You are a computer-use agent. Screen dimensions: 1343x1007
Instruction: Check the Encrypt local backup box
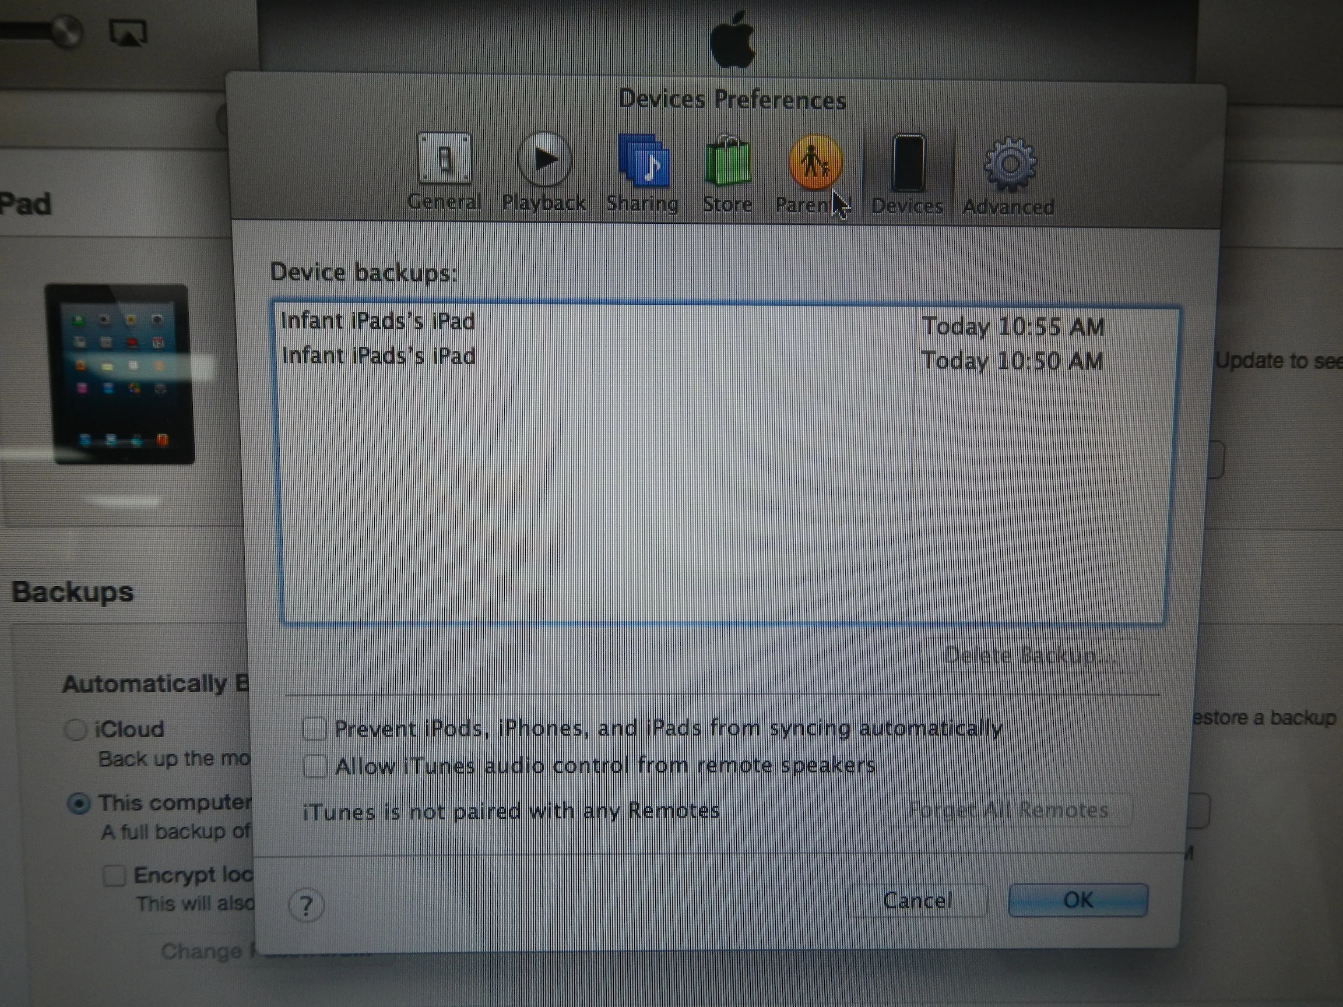[x=114, y=876]
